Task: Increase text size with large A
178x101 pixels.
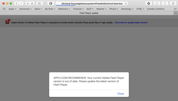Action: pos(32,4)
